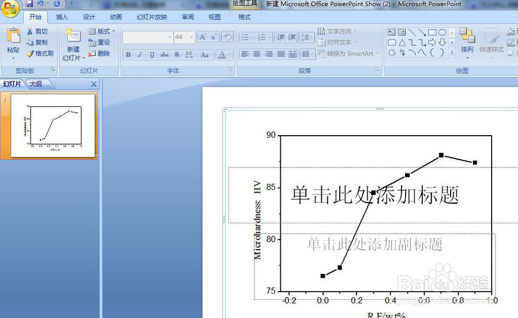Open the slide layout (版式) dropdown
518x318 pixels.
(x=102, y=32)
